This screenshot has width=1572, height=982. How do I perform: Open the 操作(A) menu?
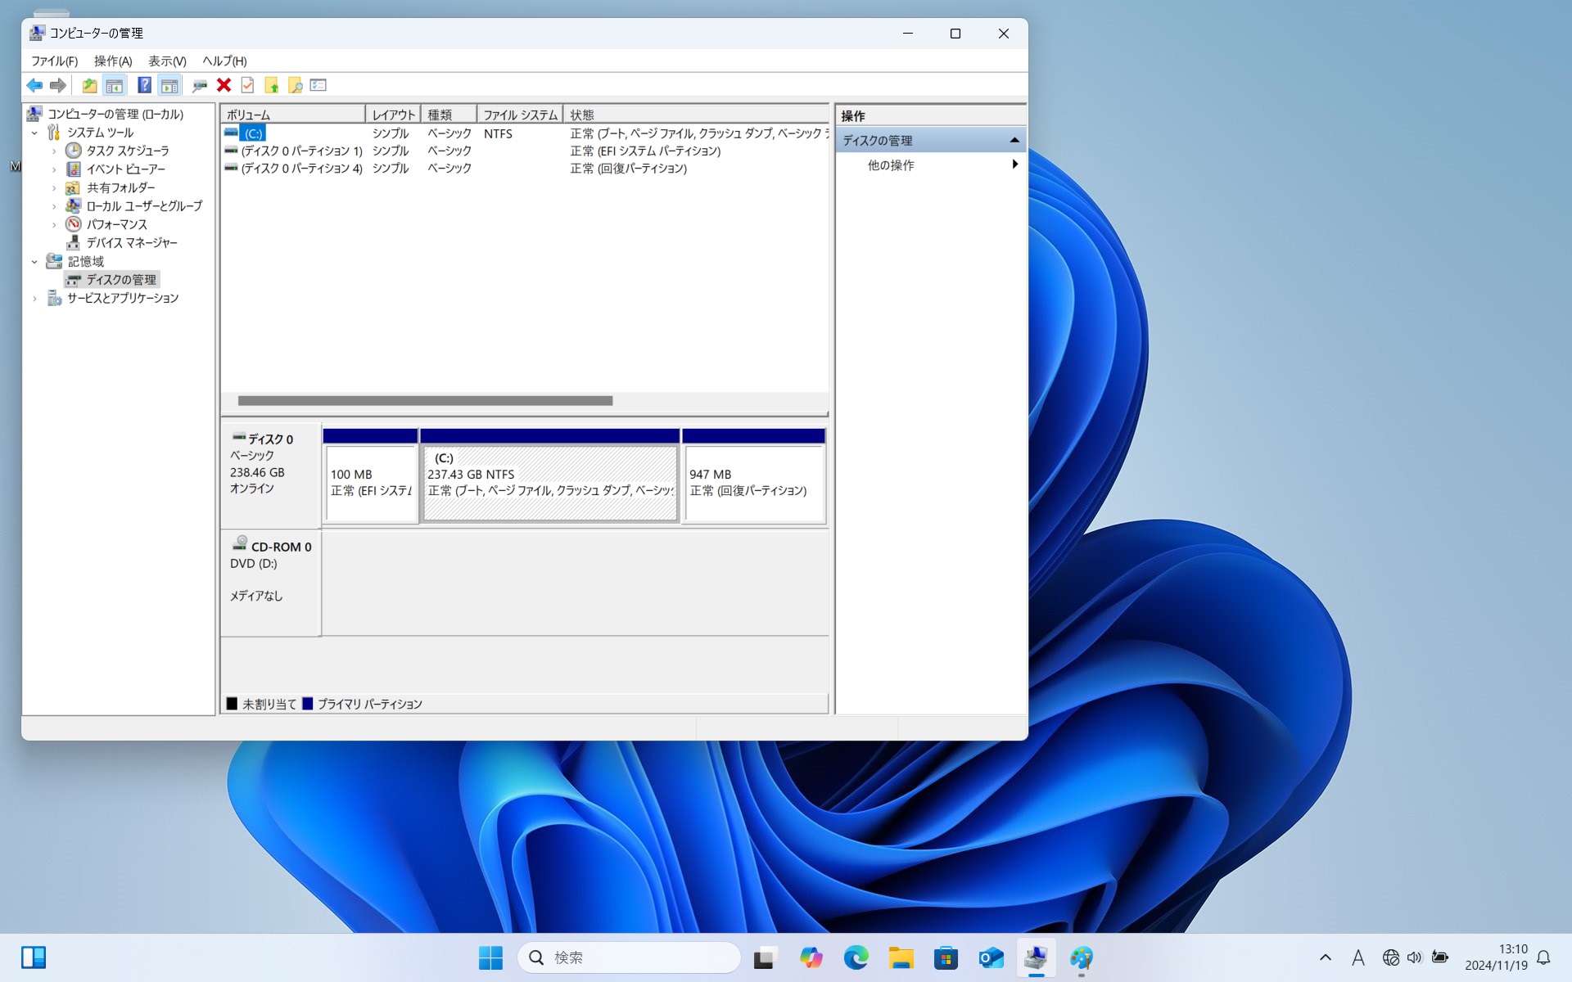113,61
